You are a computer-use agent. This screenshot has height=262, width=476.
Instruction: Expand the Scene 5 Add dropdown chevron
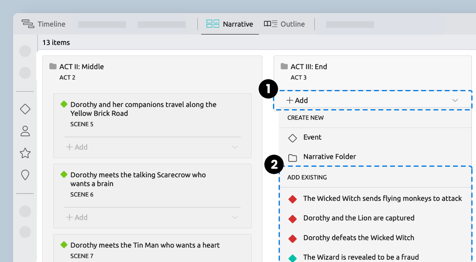(235, 147)
